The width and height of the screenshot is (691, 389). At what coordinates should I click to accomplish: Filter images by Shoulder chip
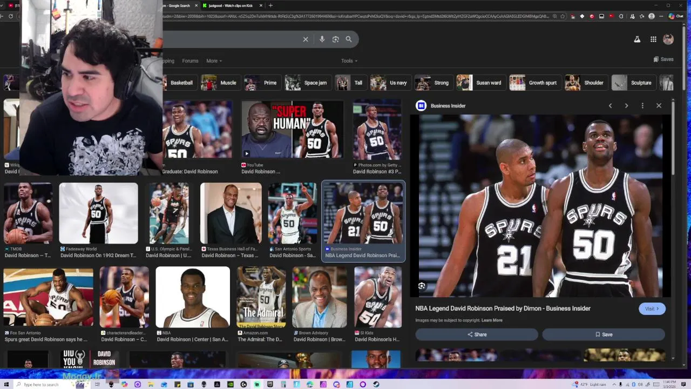(x=586, y=83)
